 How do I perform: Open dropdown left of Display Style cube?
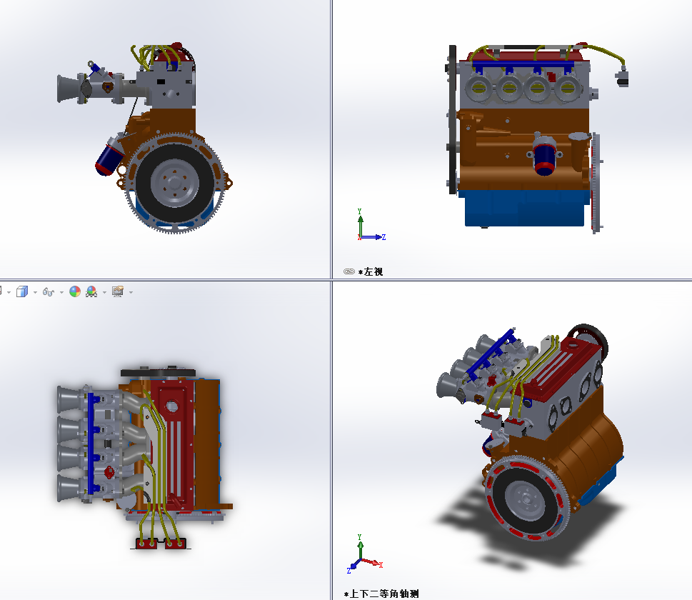click(x=9, y=292)
